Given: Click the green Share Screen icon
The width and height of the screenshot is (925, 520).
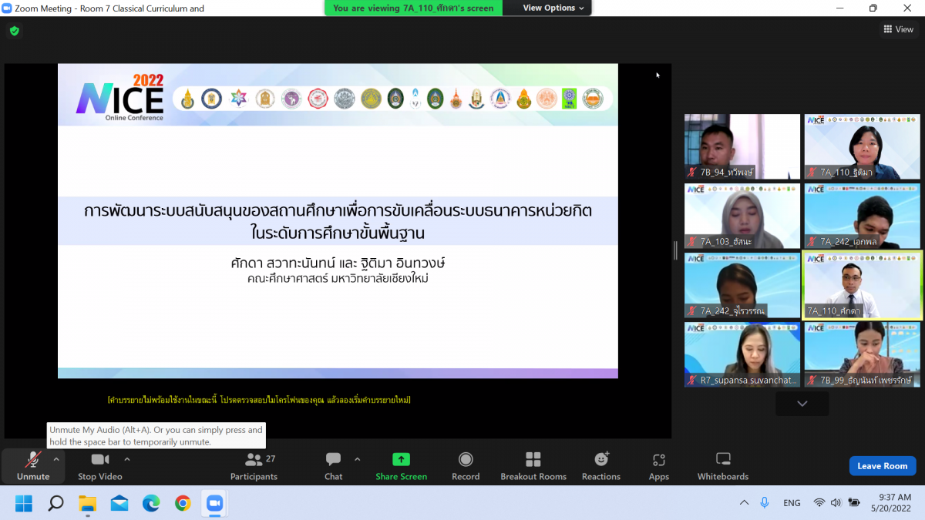Looking at the screenshot, I should [401, 459].
